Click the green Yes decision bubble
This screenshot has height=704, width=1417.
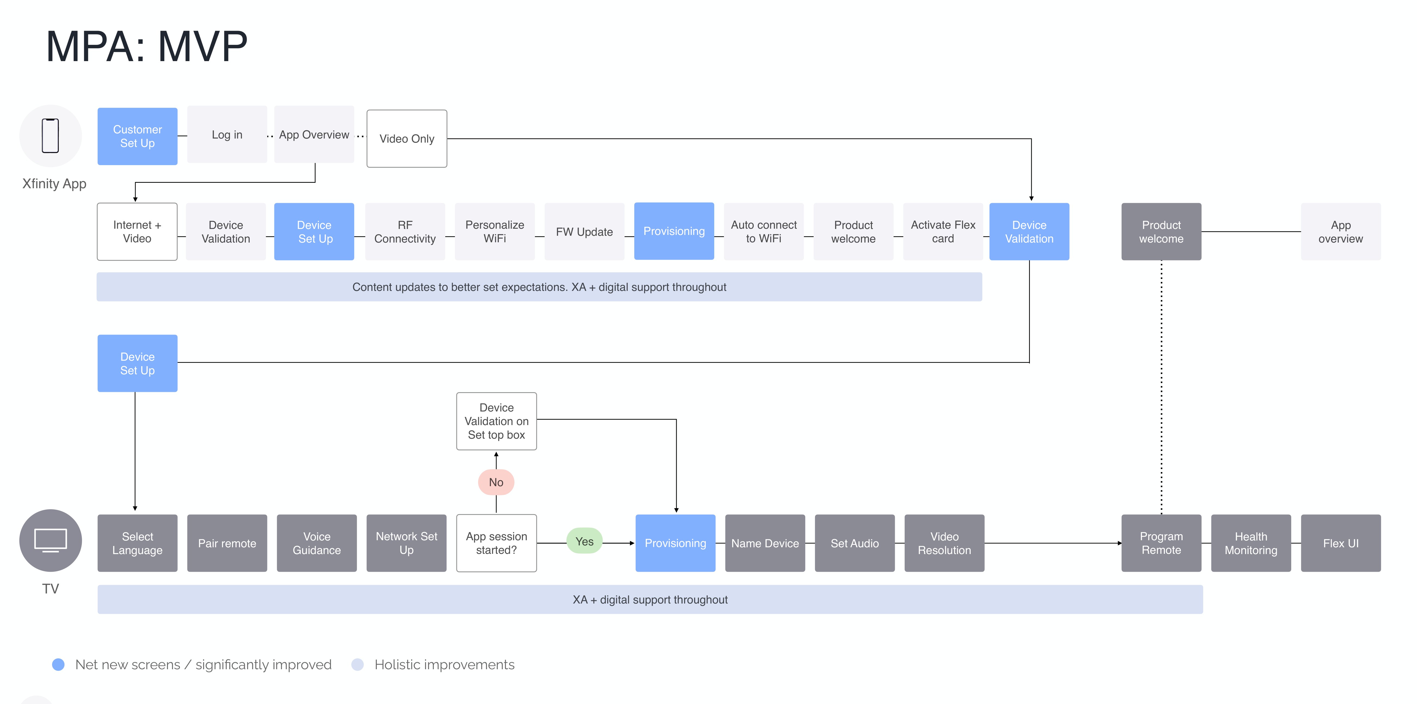point(585,541)
